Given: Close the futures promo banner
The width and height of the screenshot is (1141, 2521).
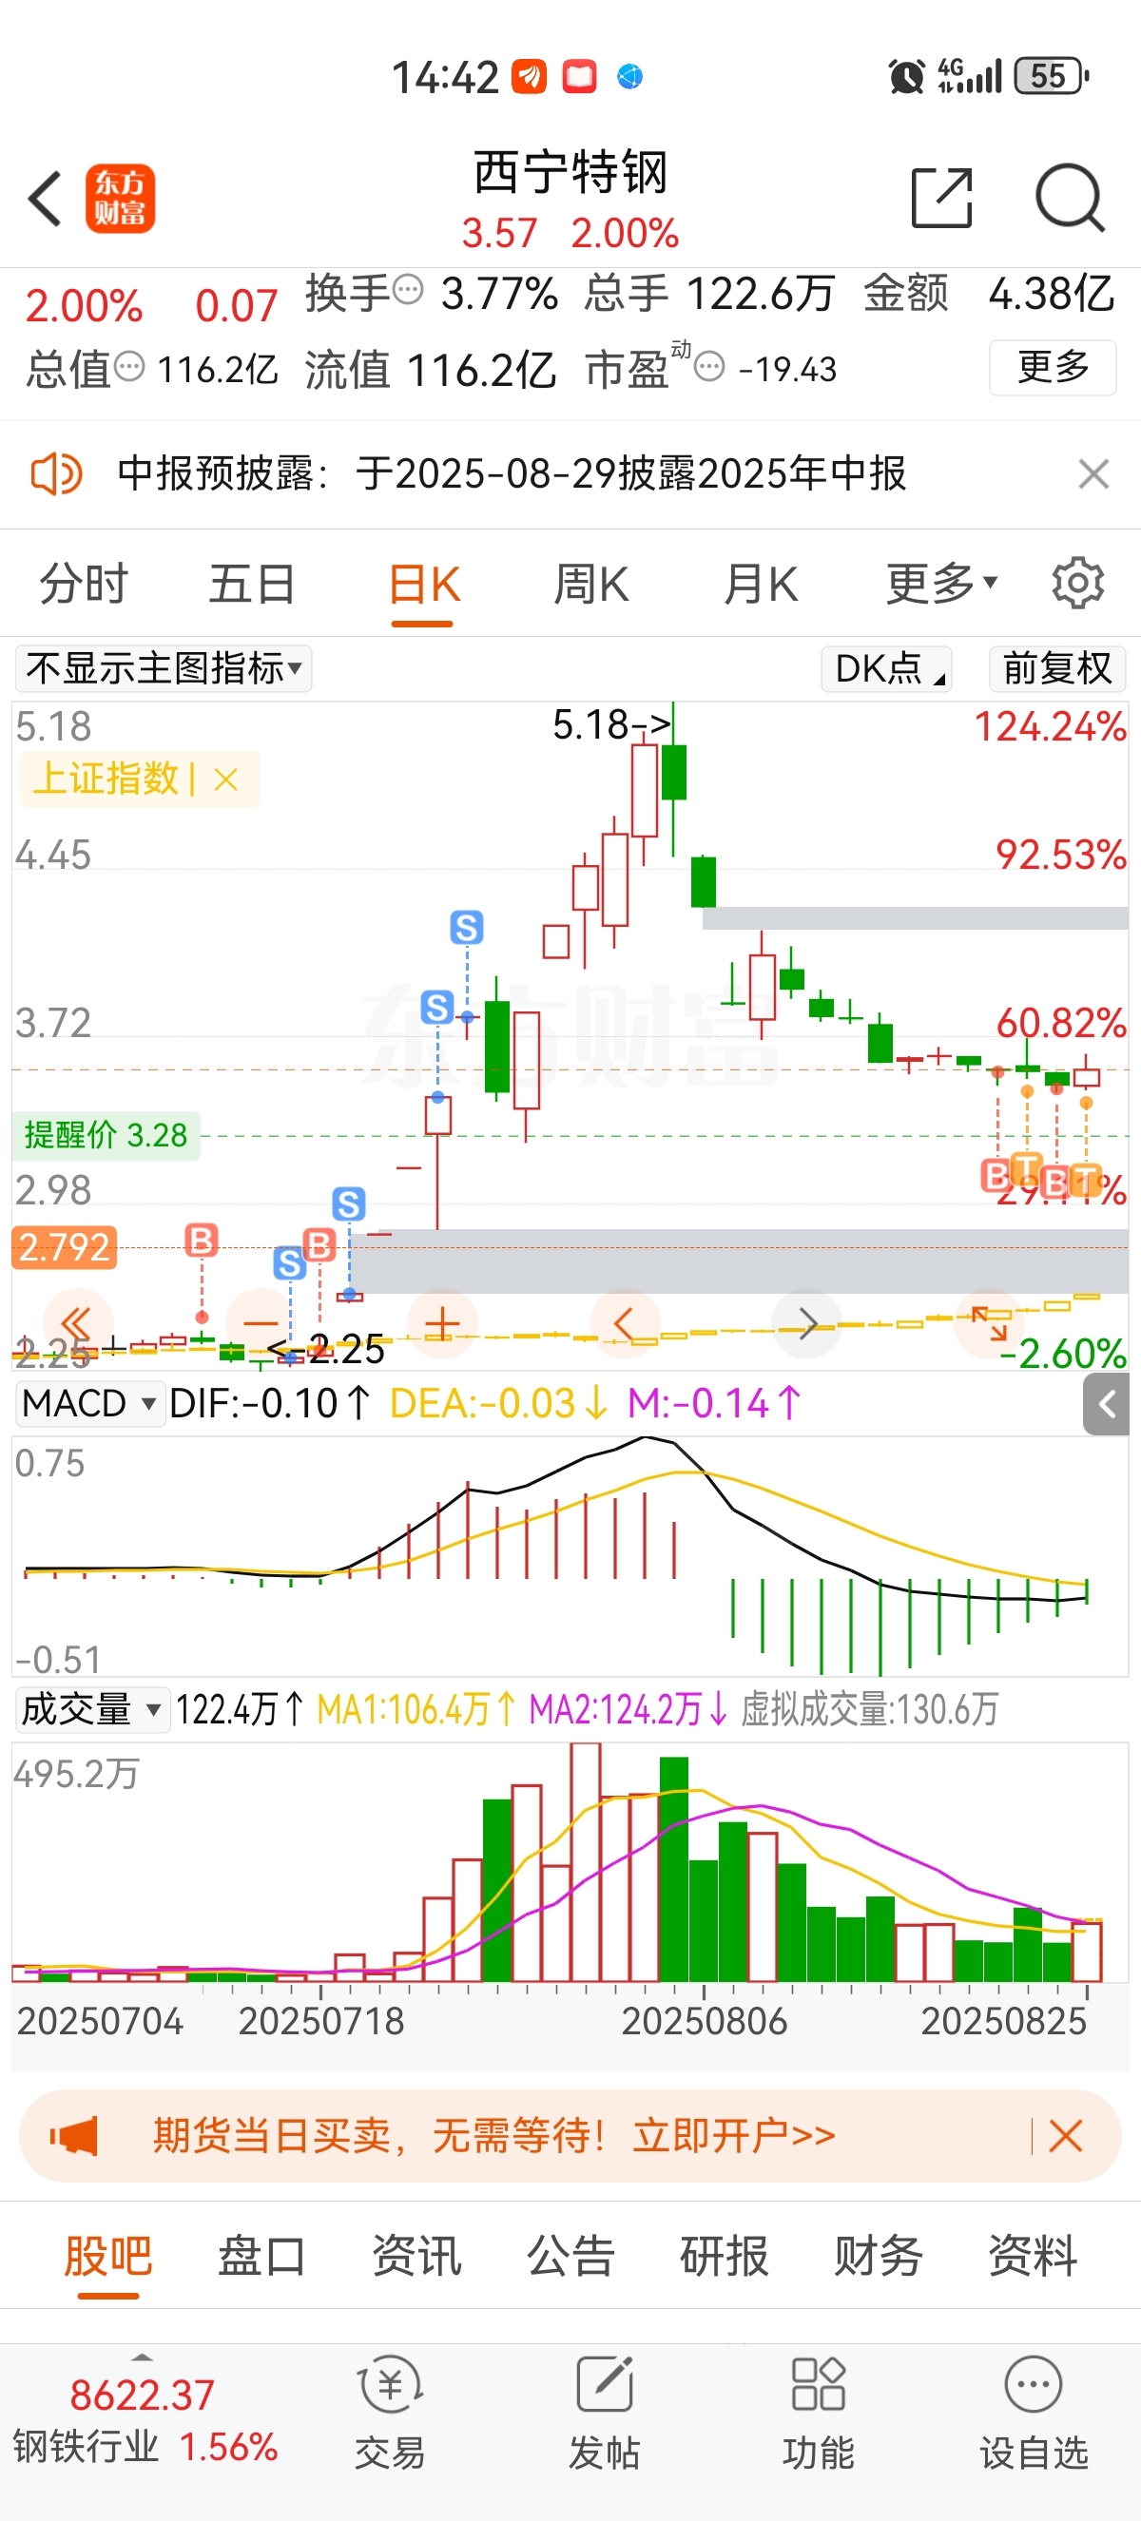Looking at the screenshot, I should coord(1066,2135).
